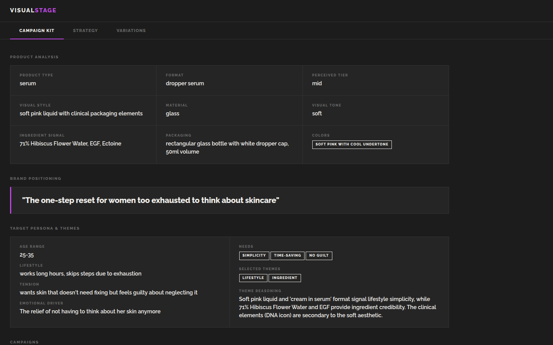The height and width of the screenshot is (345, 553).
Task: Click the brand positioning quote text
Action: tap(151, 200)
